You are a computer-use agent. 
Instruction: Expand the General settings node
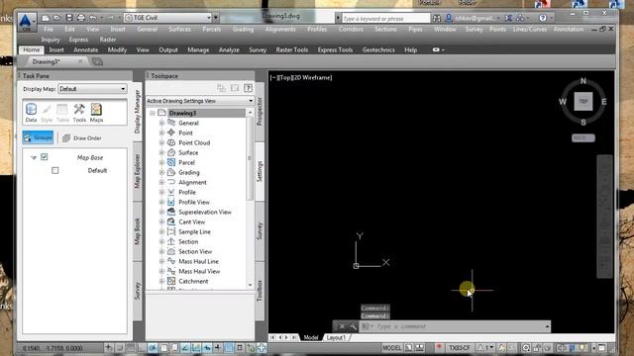(161, 123)
